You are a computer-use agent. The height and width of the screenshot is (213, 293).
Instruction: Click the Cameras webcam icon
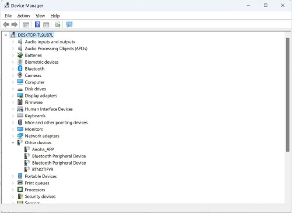(x=20, y=75)
